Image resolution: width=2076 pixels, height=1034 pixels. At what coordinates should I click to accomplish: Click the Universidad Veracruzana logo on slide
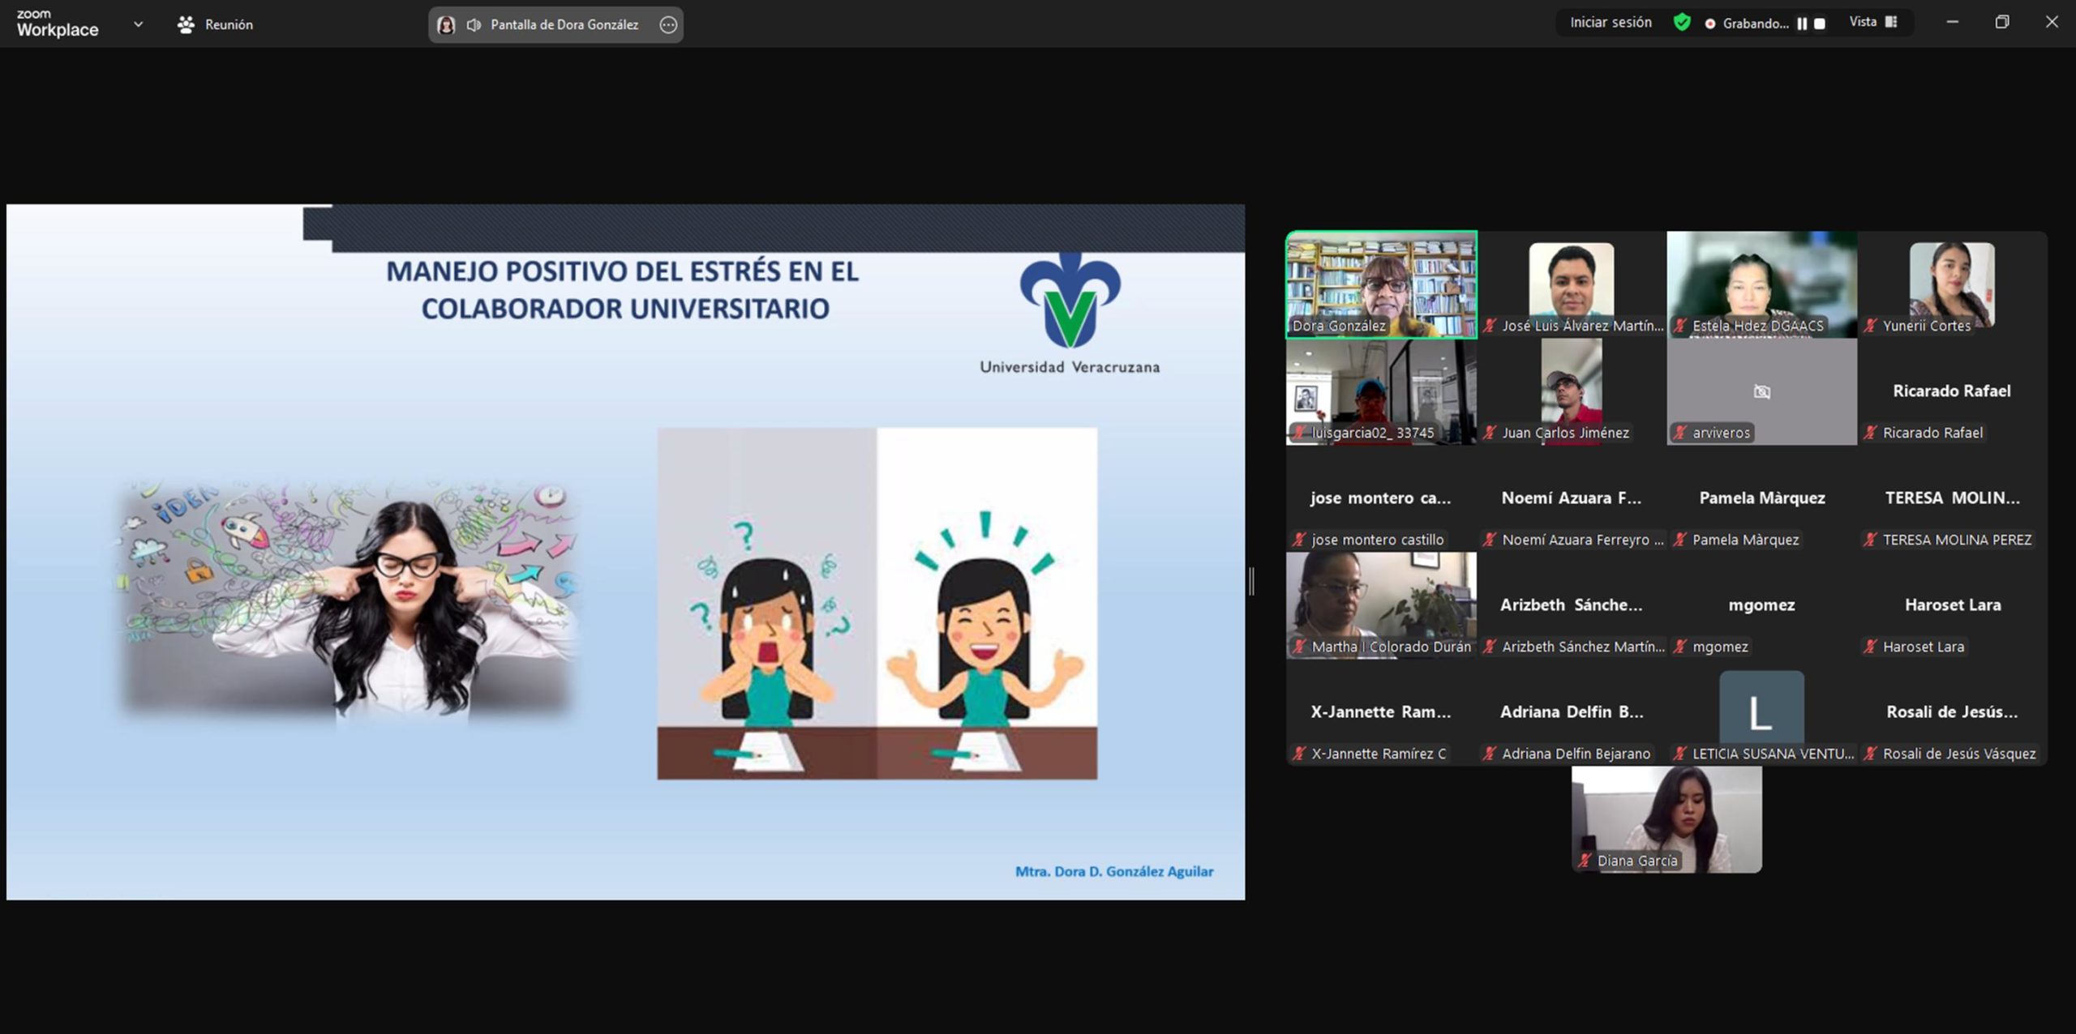(1070, 301)
